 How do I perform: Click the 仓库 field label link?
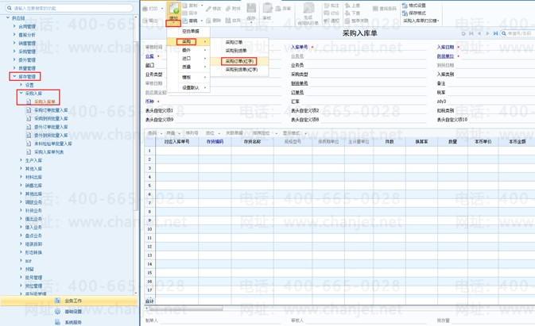tap(149, 56)
